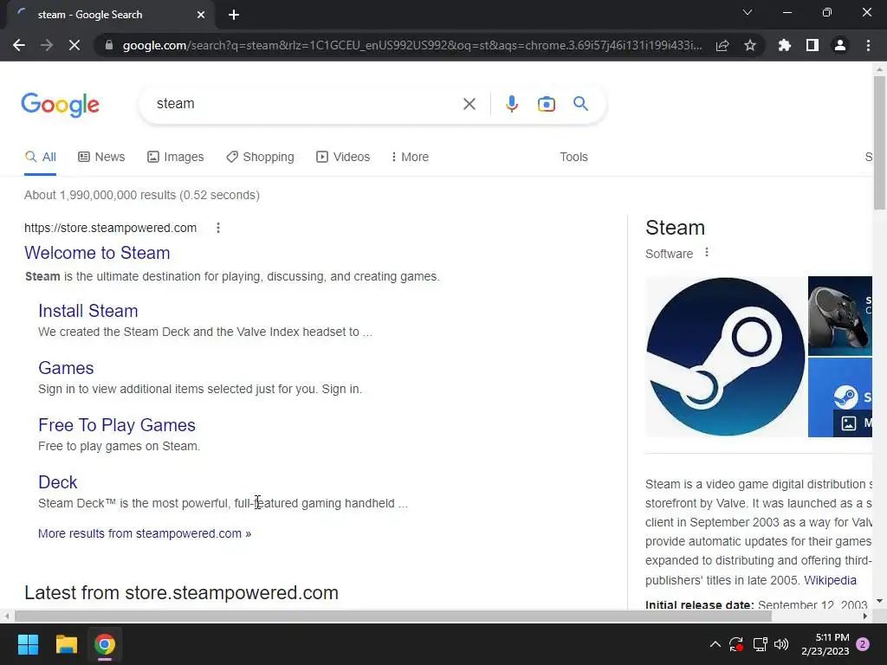This screenshot has width=887, height=665.
Task: Open the clock and date flyout
Action: [825, 644]
